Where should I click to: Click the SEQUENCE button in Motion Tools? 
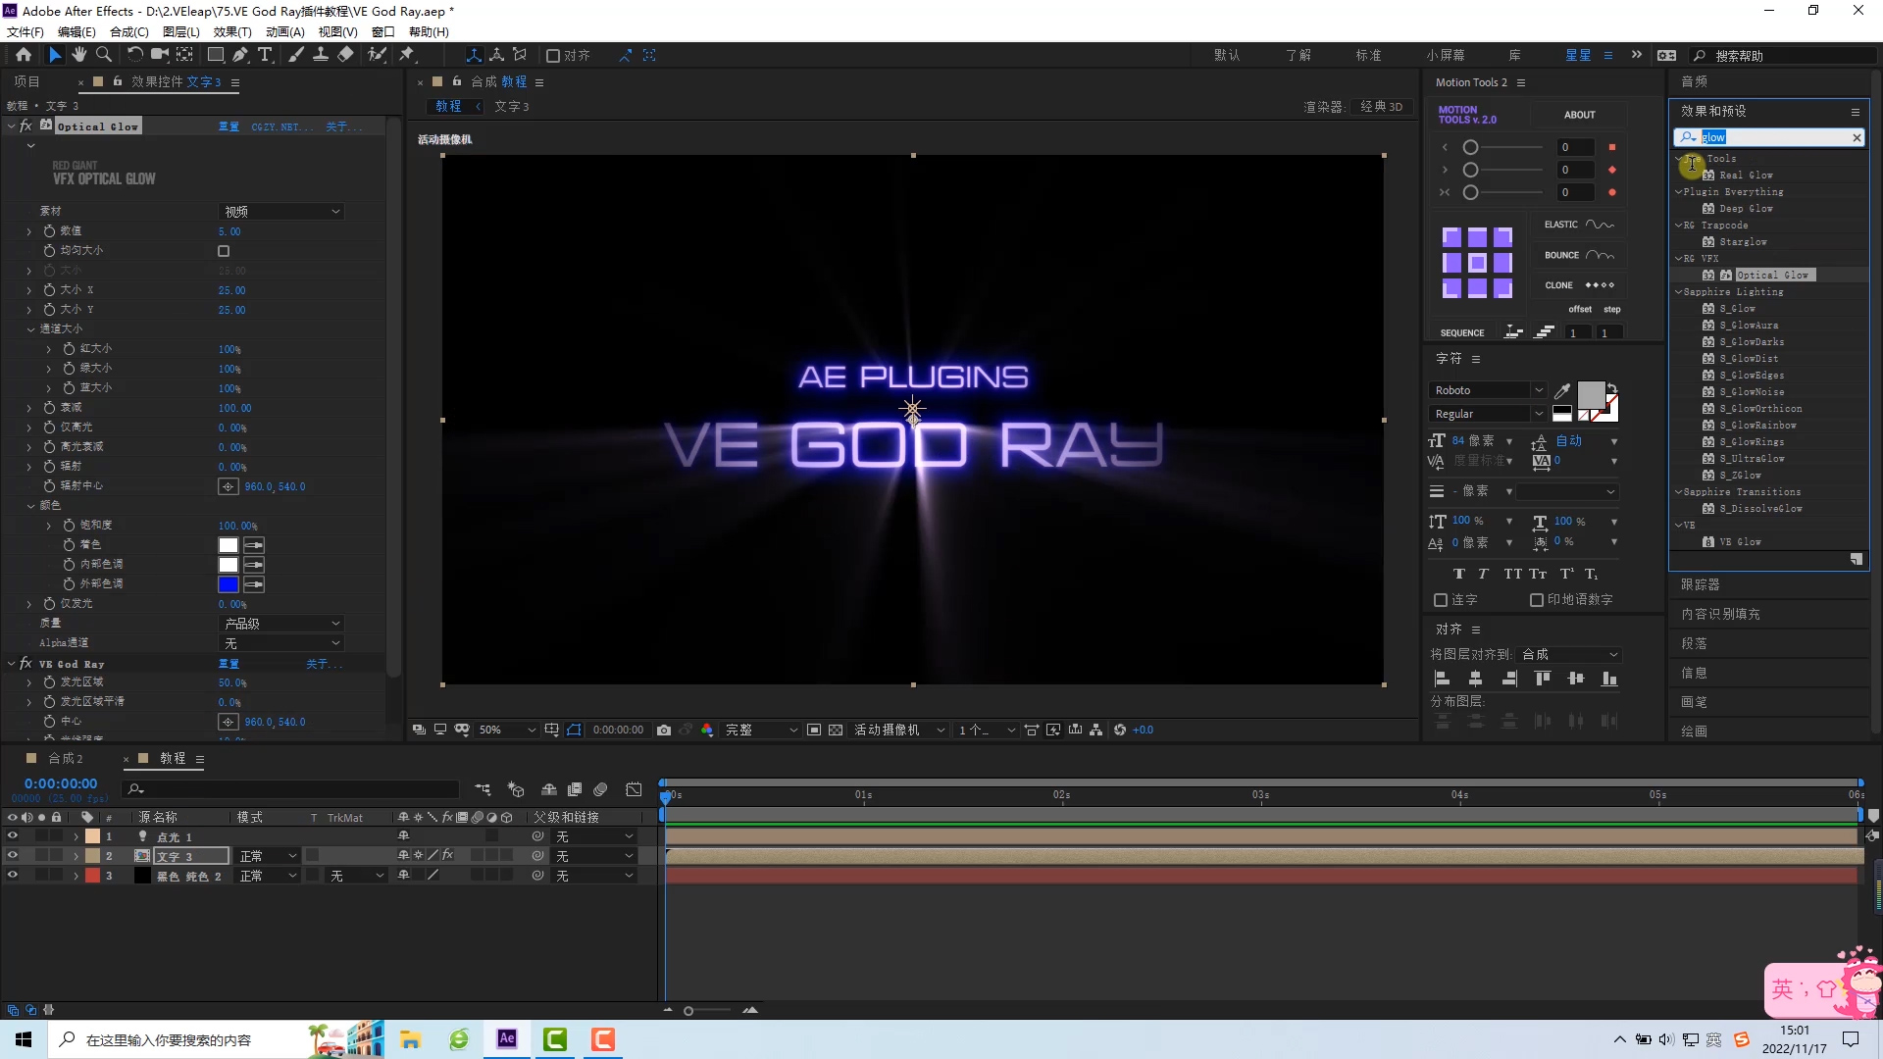pyautogui.click(x=1462, y=333)
